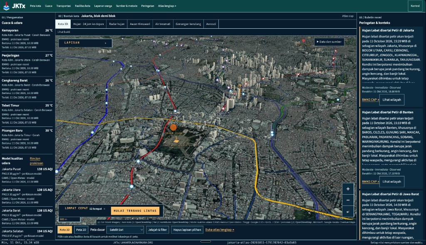Expand the Lihat bukti section
Viewport: 426px width, 245px height.
tap(64, 32)
